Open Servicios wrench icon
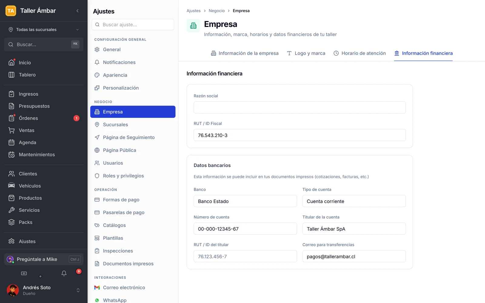The width and height of the screenshot is (485, 303). [x=12, y=210]
